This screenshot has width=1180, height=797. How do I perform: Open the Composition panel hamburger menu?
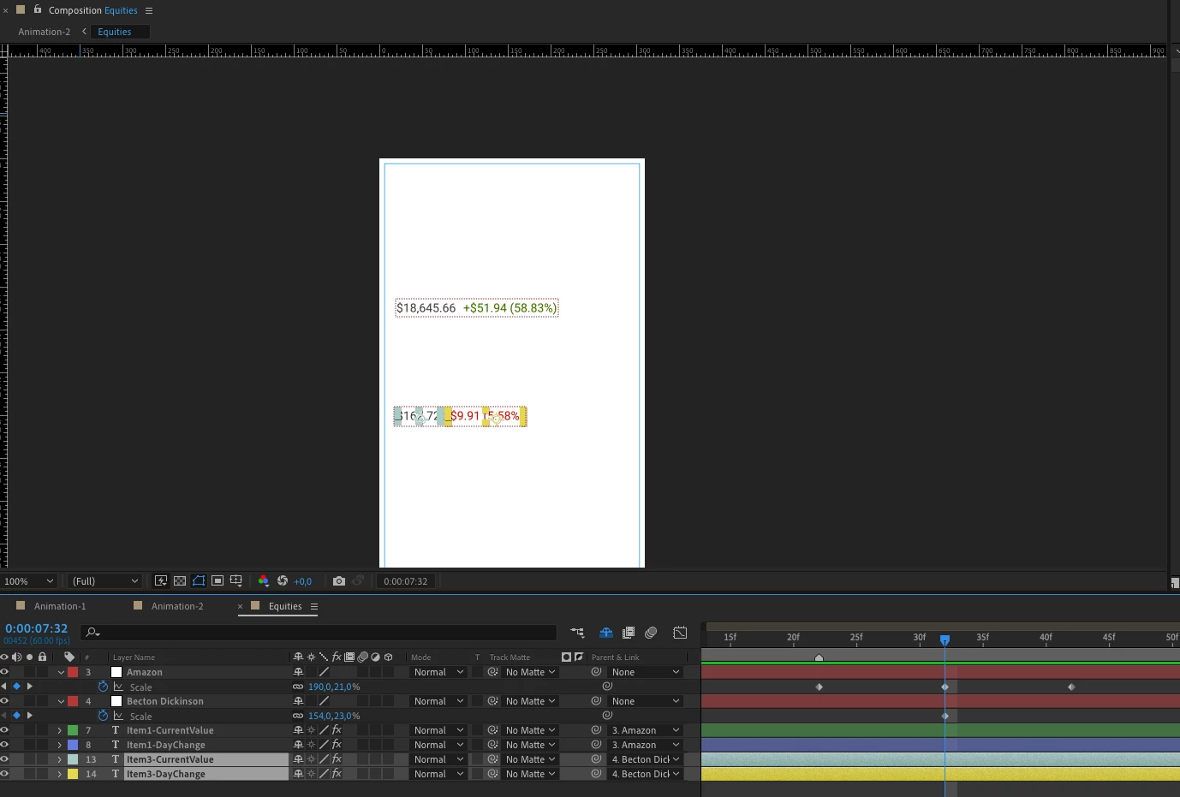[149, 10]
